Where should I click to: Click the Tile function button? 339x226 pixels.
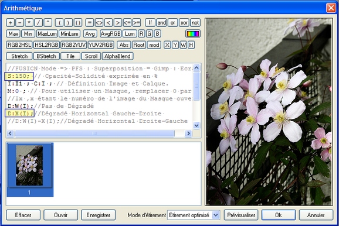(70, 56)
